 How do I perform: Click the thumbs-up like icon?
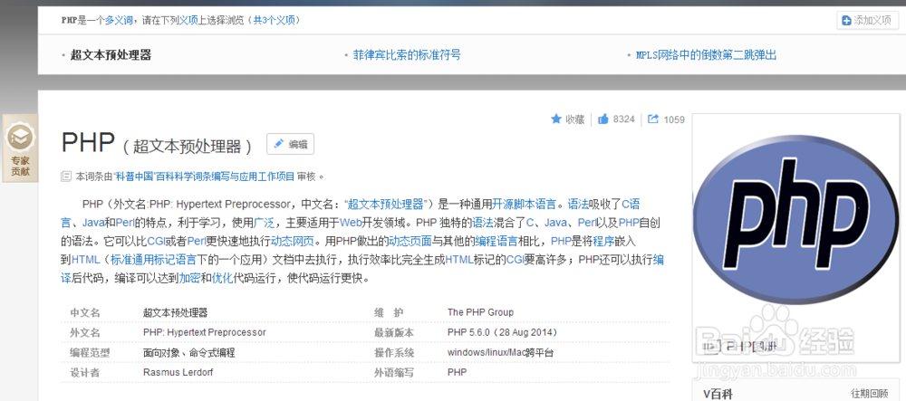603,119
